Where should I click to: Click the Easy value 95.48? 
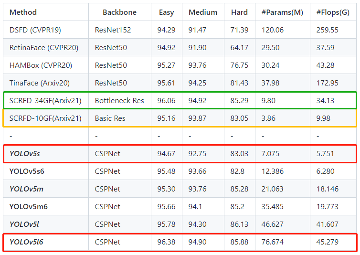[166, 171]
